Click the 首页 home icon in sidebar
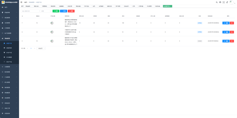 2,7
